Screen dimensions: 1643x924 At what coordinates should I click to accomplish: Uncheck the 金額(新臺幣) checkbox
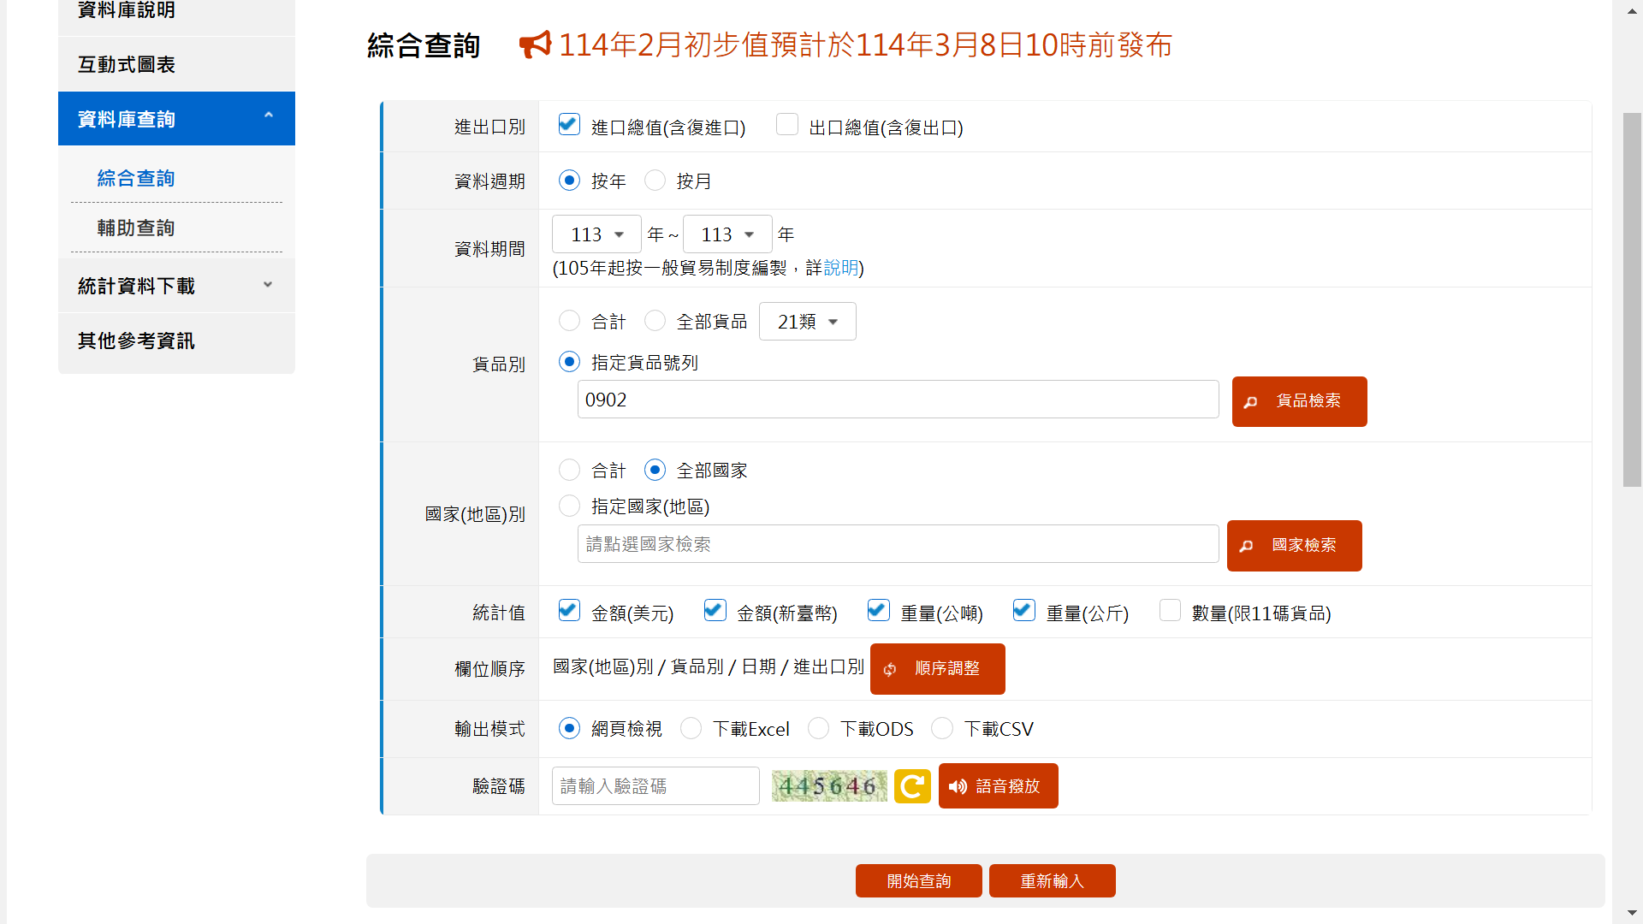tap(715, 611)
